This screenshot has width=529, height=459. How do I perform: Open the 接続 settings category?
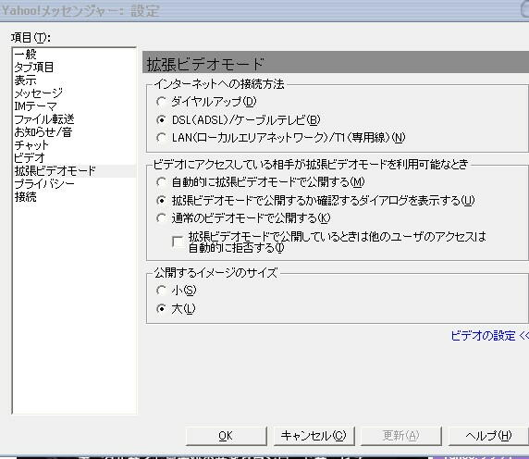coord(25,197)
